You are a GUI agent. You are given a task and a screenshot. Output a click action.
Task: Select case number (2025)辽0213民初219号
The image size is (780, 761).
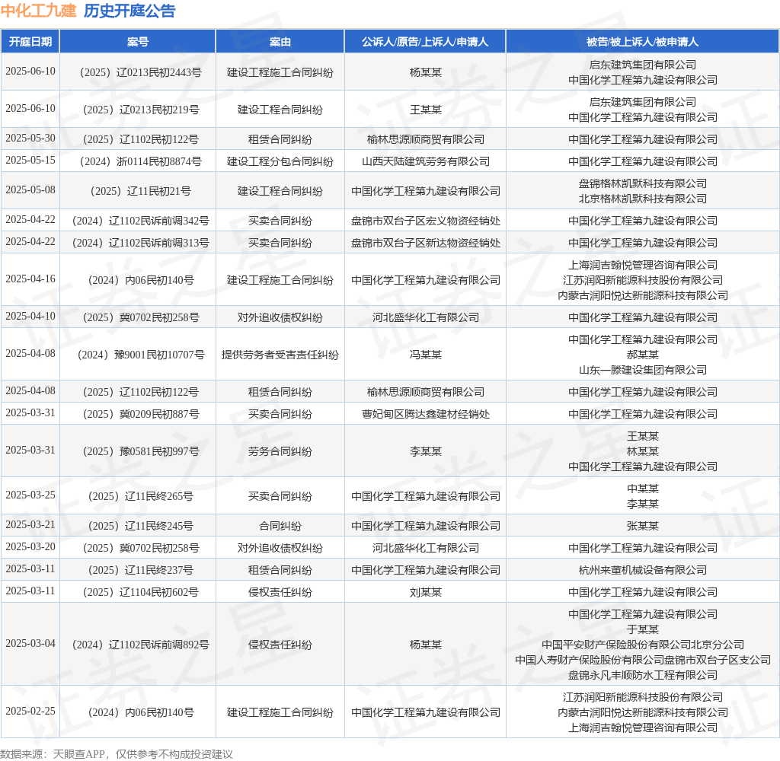141,110
